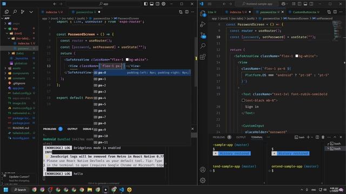This screenshot has height=194, width=346.
Task: Open Source Control in right activity bar
Action: [203, 35]
